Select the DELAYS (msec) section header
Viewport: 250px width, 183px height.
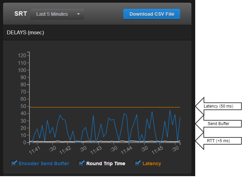pos(25,33)
